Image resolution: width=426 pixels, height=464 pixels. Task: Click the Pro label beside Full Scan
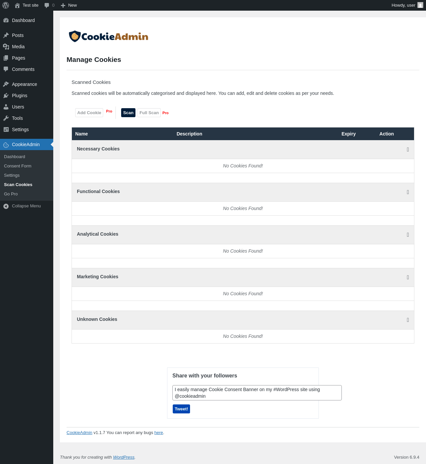click(165, 113)
